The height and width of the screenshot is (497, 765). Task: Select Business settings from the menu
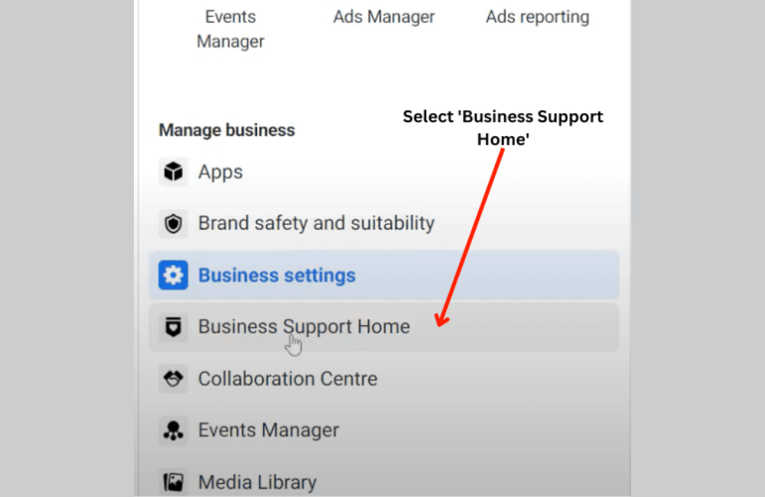[276, 274]
